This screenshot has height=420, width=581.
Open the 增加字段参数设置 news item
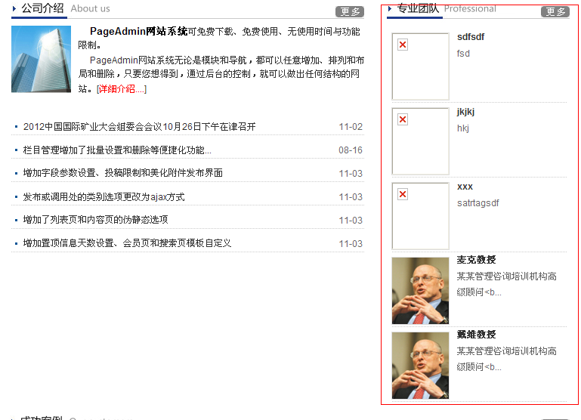122,173
